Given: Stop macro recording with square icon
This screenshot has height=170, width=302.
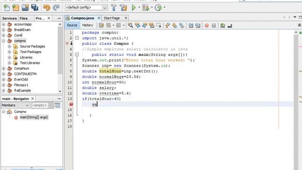Looking at the screenshot, I should [214, 25].
